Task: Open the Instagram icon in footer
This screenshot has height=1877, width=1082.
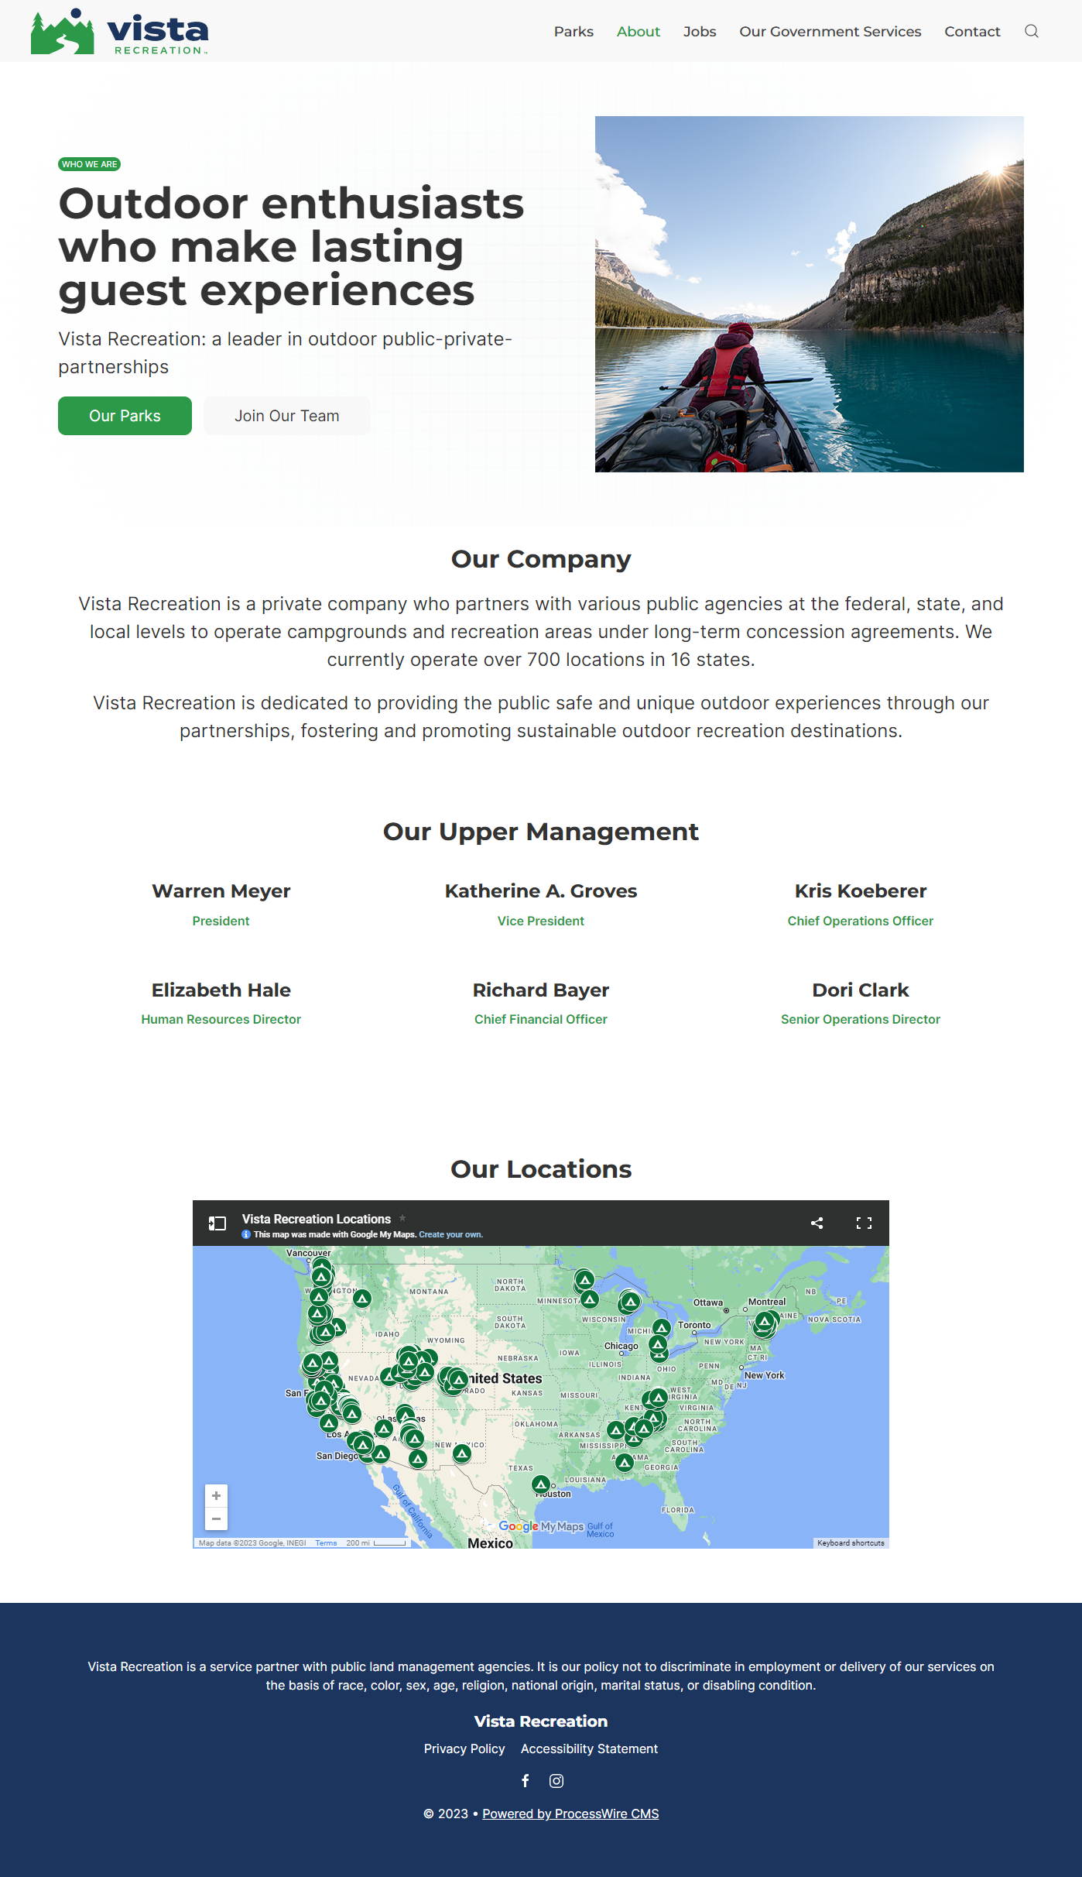Action: [556, 1780]
